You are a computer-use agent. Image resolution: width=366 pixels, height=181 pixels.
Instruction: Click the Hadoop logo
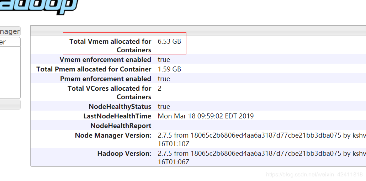(x=39, y=6)
